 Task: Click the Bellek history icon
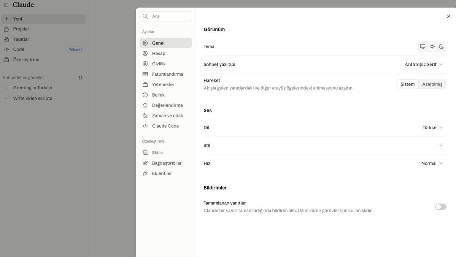[x=145, y=95]
